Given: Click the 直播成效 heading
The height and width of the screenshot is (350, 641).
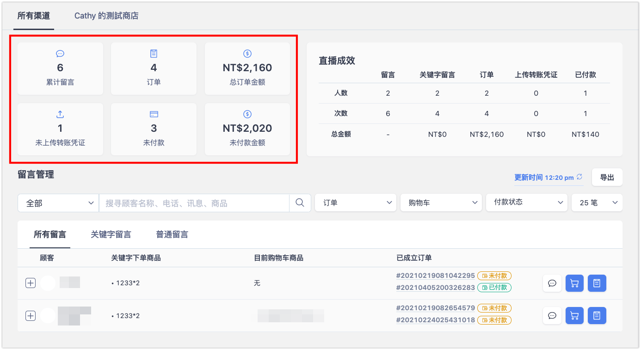Looking at the screenshot, I should point(337,61).
